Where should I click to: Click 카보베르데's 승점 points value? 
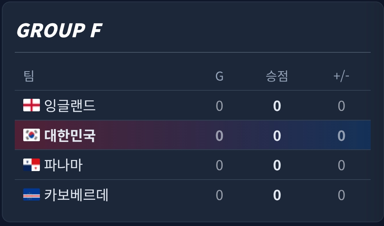click(x=277, y=195)
